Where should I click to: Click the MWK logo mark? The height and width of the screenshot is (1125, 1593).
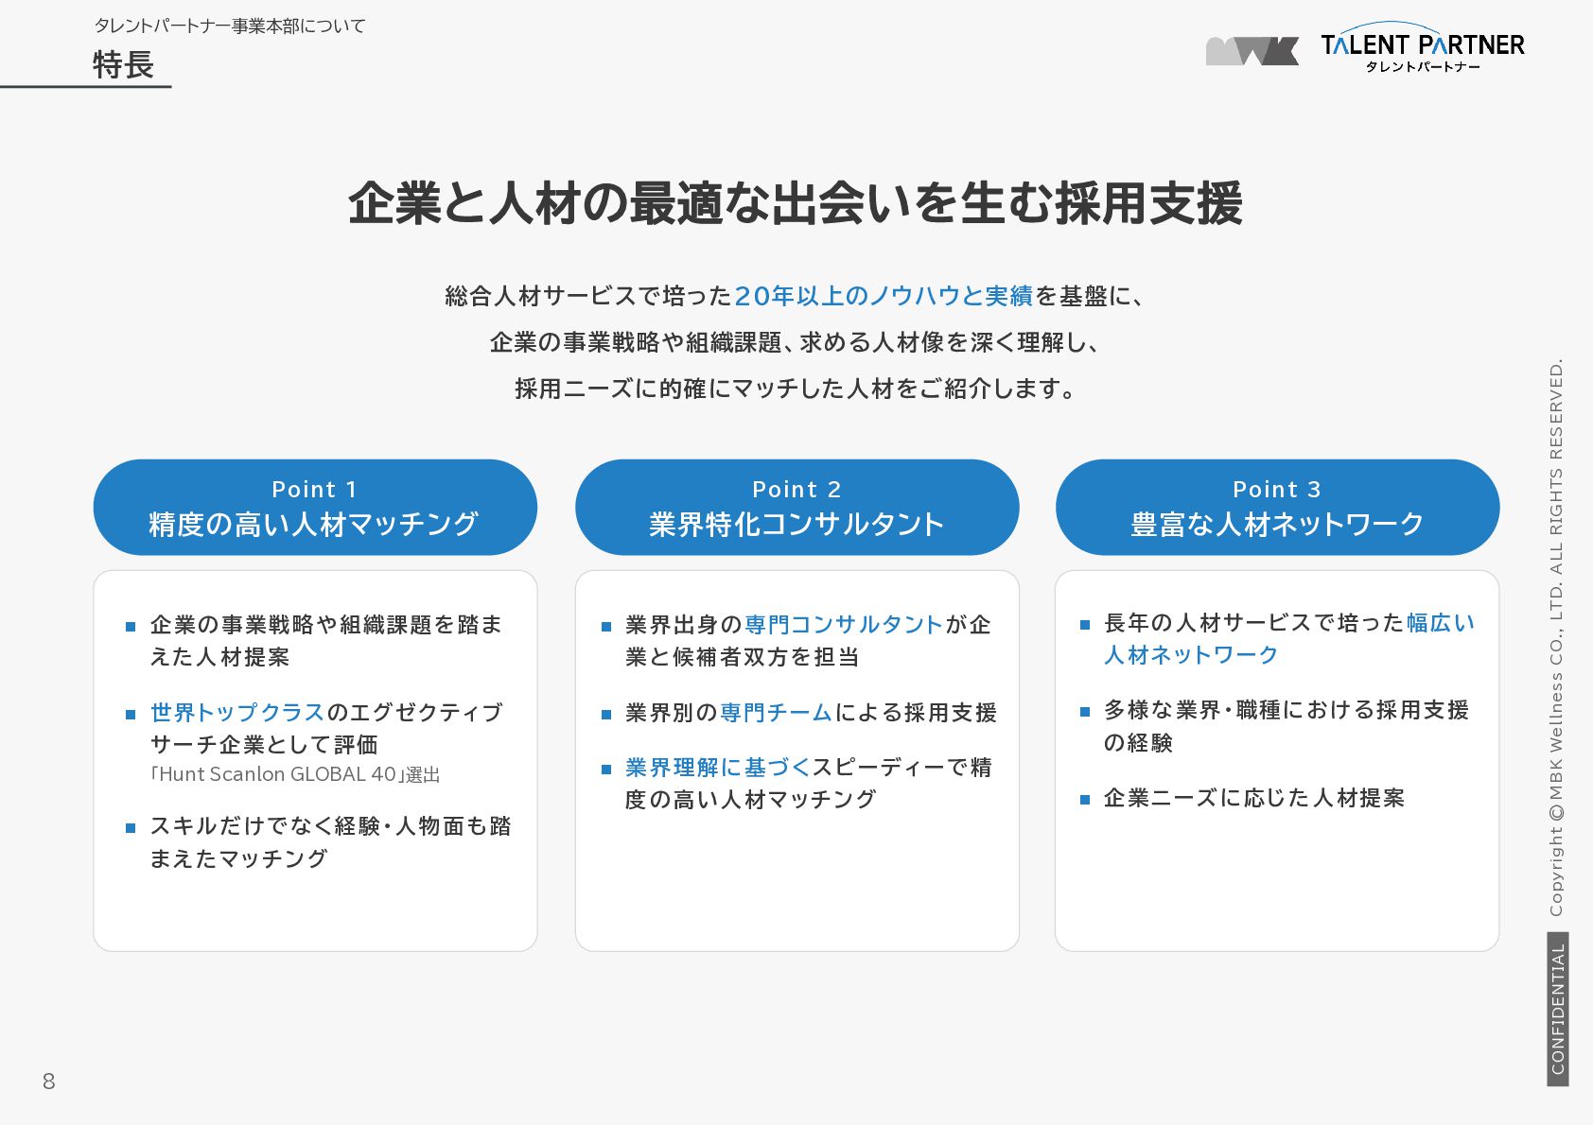click(x=1252, y=51)
